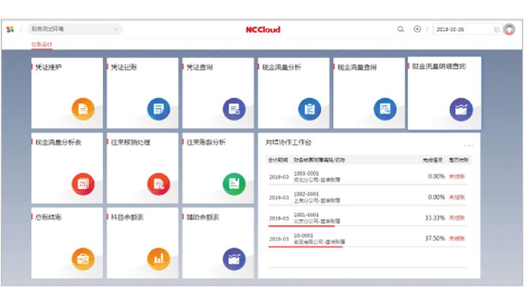Open the 凭证记账 tile icon
This screenshot has width=524, height=304.
(158, 109)
